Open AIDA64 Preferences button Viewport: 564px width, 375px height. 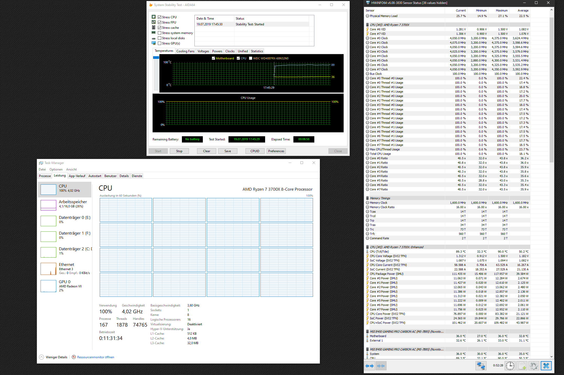coord(276,151)
